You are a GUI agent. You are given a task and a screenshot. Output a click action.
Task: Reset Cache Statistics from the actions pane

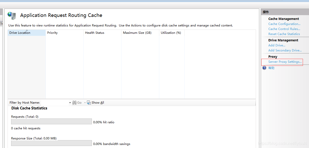coord(284,34)
